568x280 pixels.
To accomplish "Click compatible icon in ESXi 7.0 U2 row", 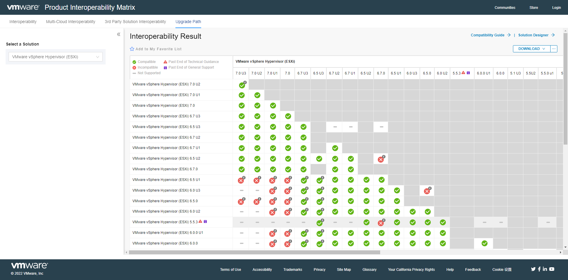I will pyautogui.click(x=242, y=85).
